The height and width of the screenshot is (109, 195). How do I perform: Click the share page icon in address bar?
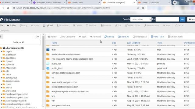[138, 8]
